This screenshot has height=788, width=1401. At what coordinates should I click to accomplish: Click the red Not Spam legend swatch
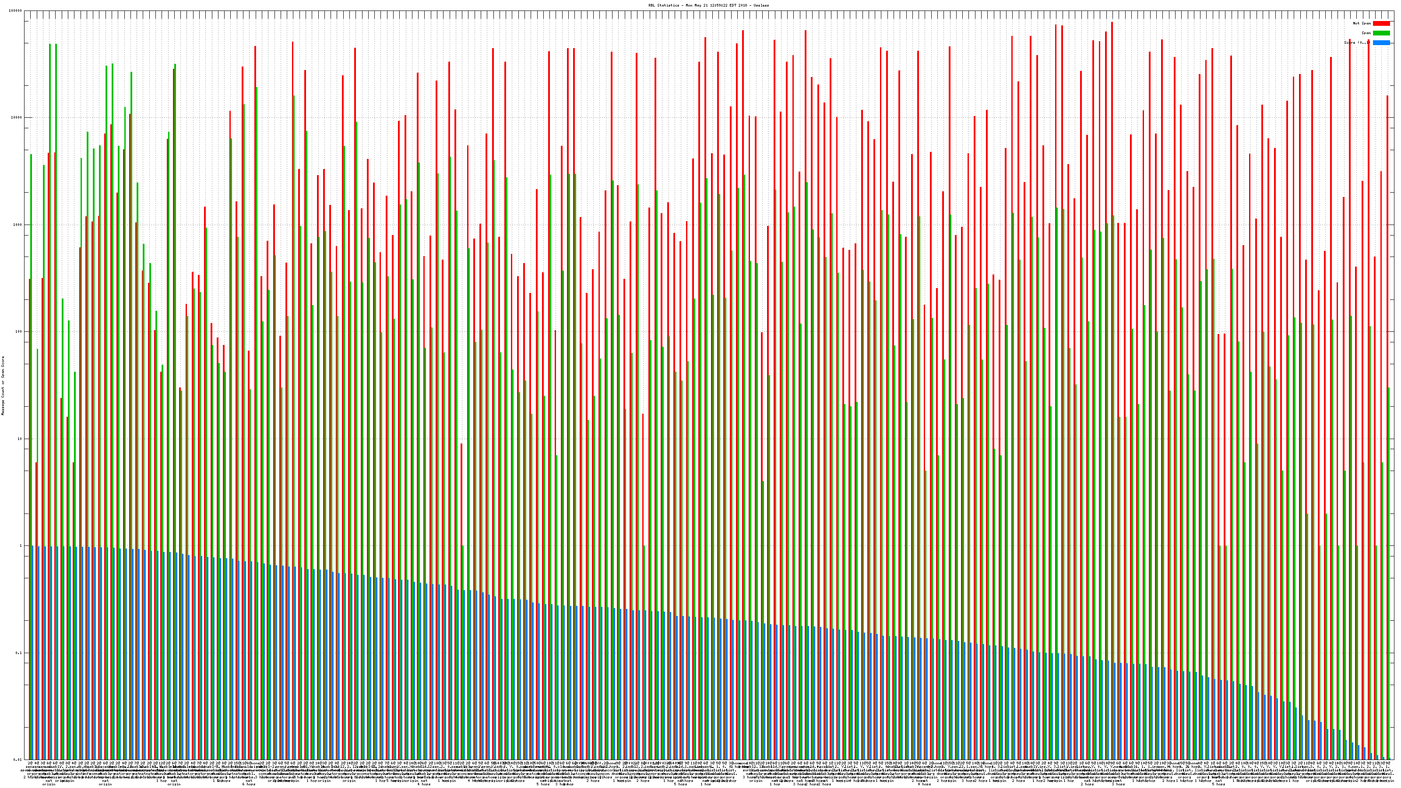(1381, 23)
